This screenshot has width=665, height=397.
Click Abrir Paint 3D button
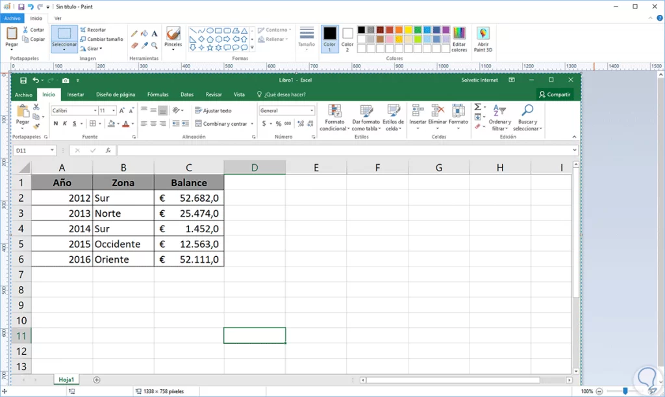tap(483, 40)
